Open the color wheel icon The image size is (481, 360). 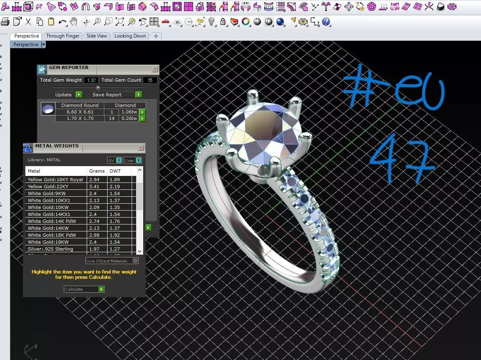pos(246,21)
